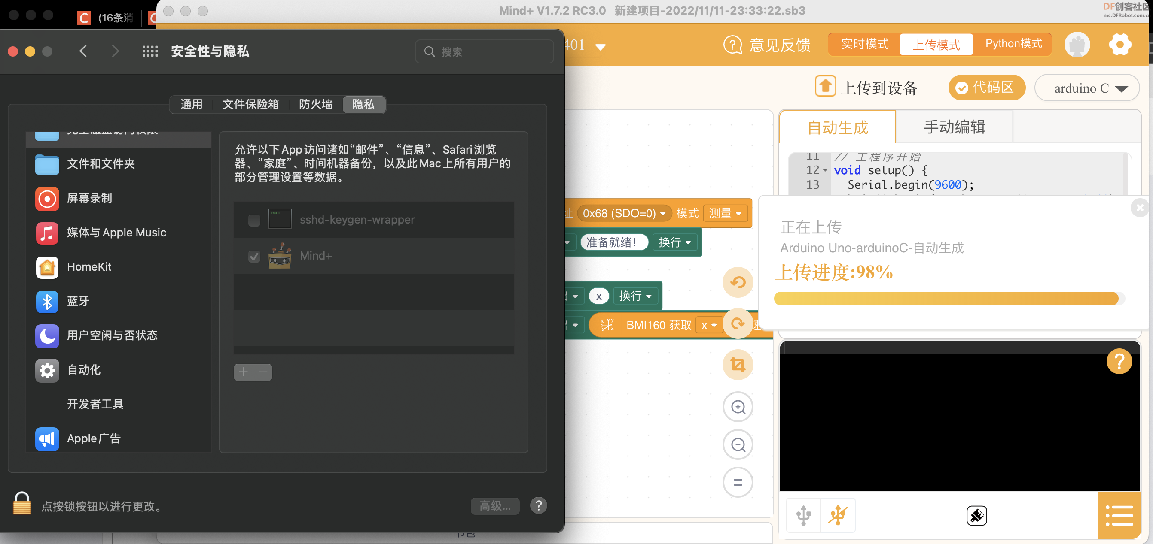1153x544 pixels.
Task: Switch to 自动生成 code tab
Action: point(837,128)
